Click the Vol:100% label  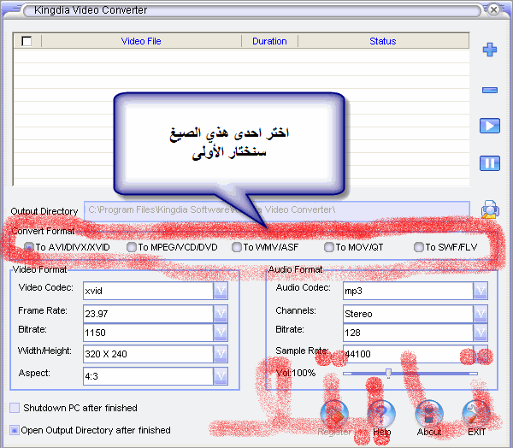[x=296, y=373]
